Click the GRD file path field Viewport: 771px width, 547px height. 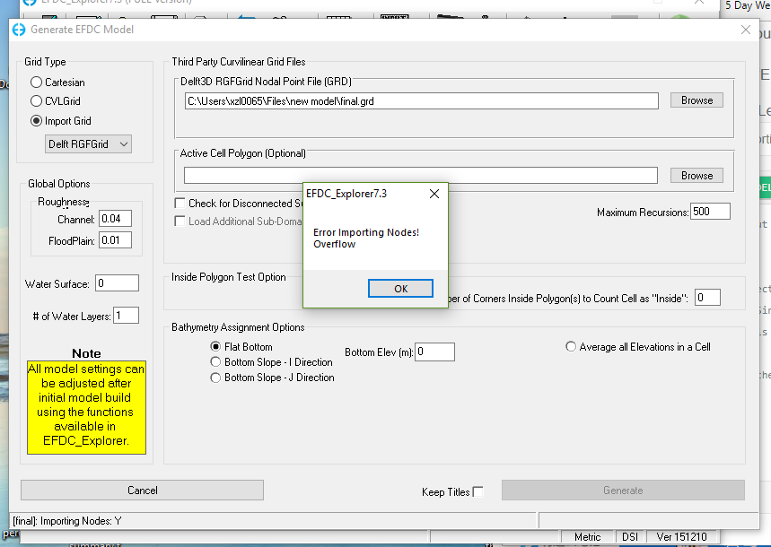421,101
